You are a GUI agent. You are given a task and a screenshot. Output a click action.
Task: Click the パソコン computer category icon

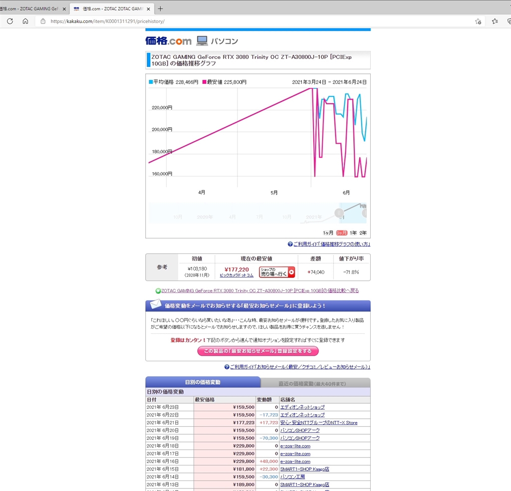point(202,41)
